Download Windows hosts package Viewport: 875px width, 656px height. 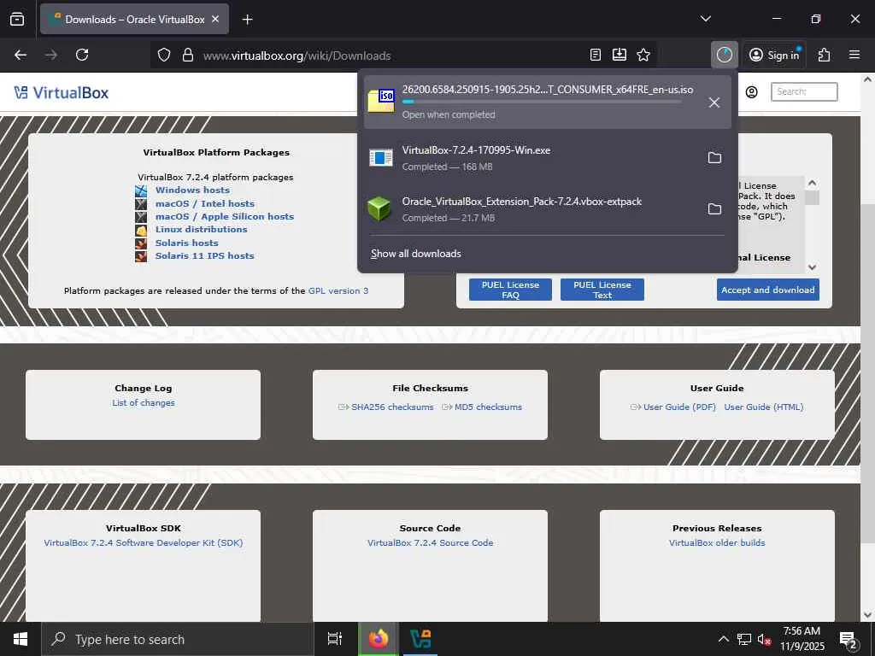[192, 190]
